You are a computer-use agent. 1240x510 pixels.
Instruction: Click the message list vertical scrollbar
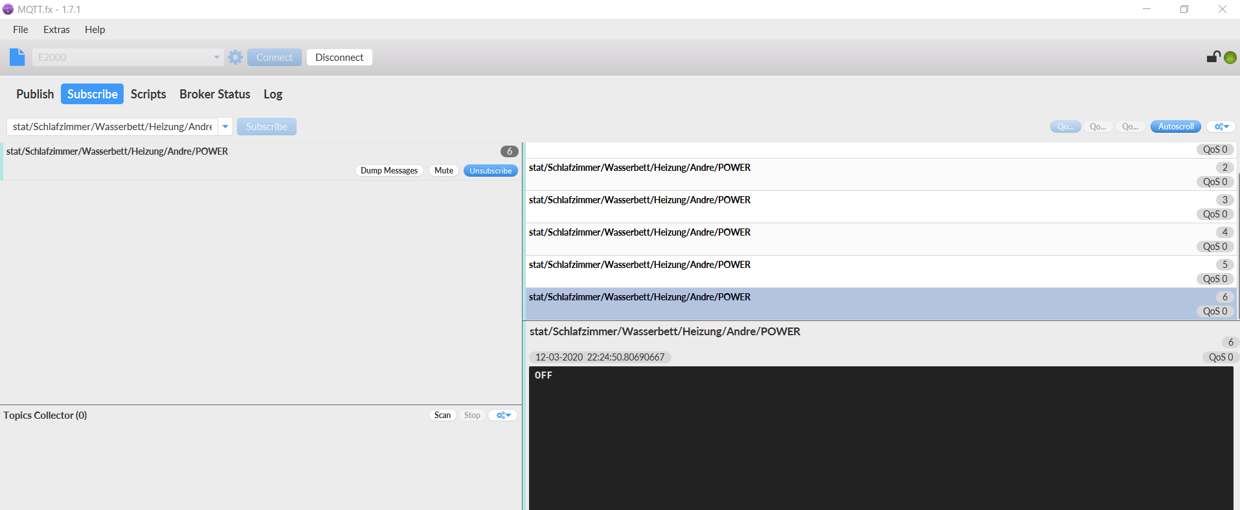point(1237,246)
